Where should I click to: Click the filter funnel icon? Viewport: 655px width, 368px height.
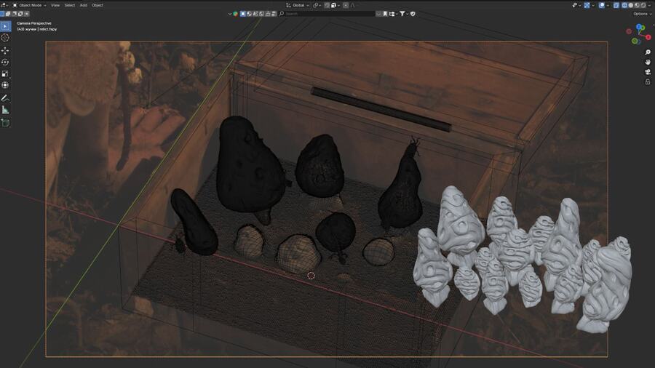coord(402,14)
